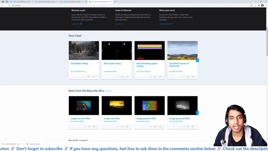Open the Image saturate filter link
This screenshot has height=151, width=268.
point(80,118)
